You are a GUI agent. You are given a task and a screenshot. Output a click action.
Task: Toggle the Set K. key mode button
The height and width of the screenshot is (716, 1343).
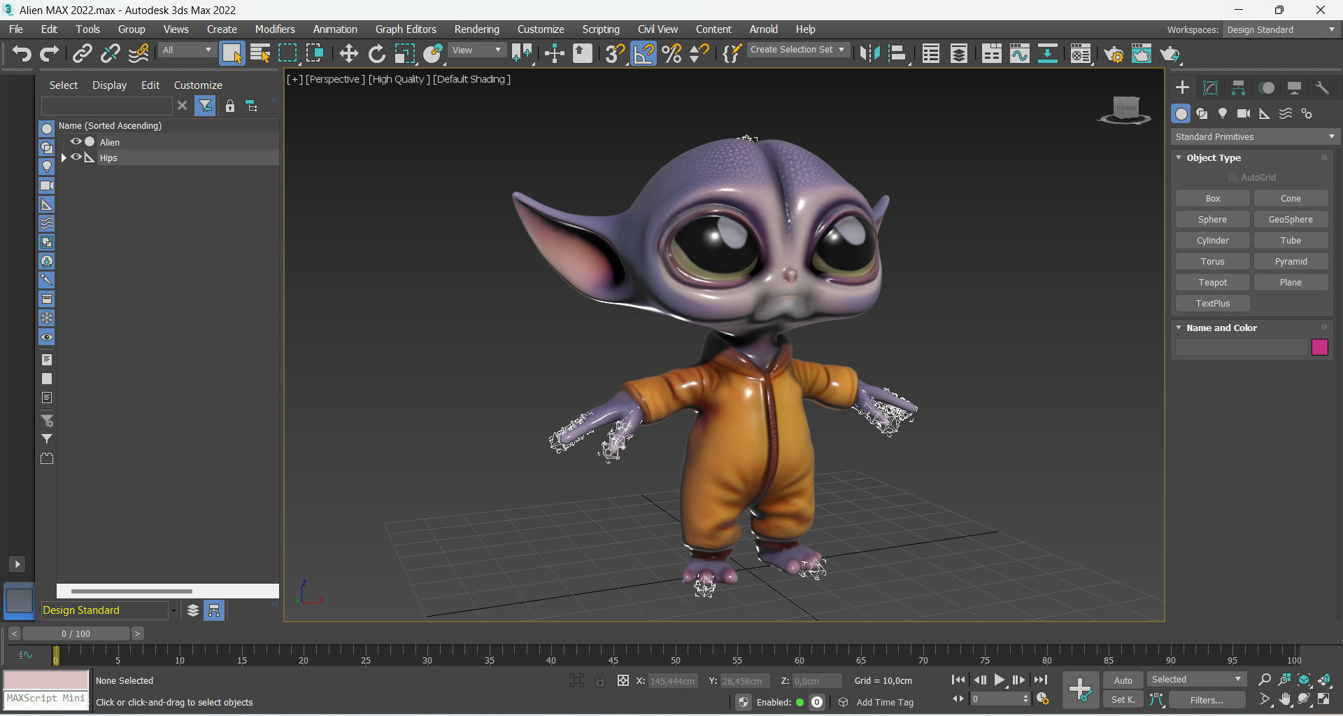[x=1123, y=699]
